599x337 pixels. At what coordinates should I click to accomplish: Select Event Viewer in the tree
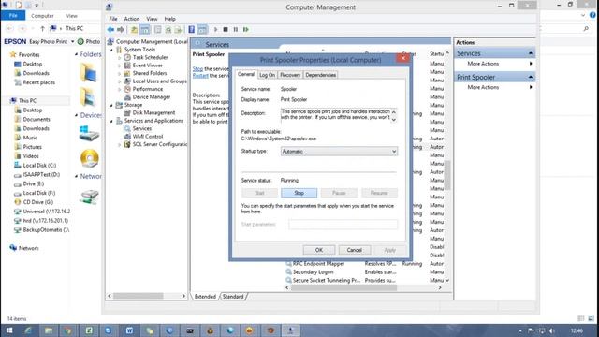pos(148,66)
